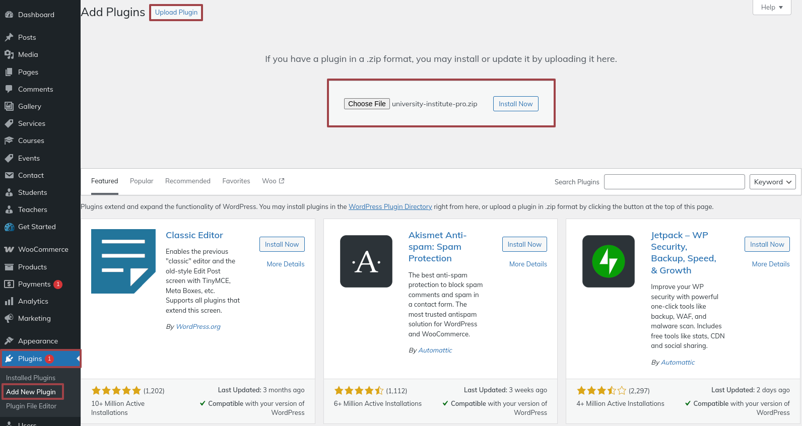
Task: Click the Marketing megaphone icon
Action: point(9,318)
